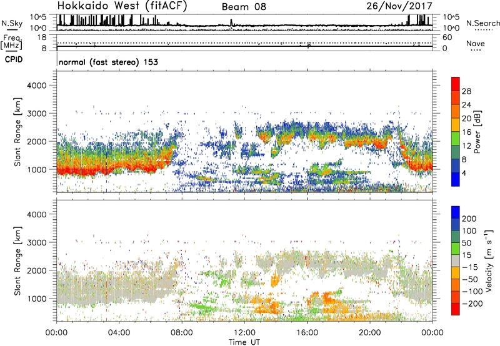
Task: Click the 'Power [dB]' colorbar label
Action: [x=477, y=132]
